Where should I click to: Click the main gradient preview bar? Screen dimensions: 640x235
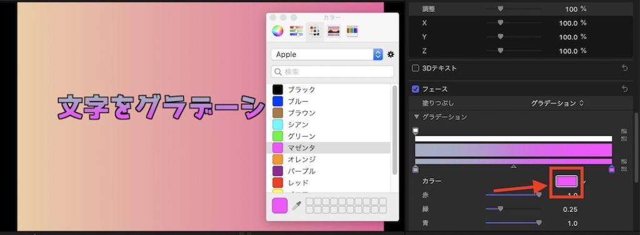pos(514,150)
